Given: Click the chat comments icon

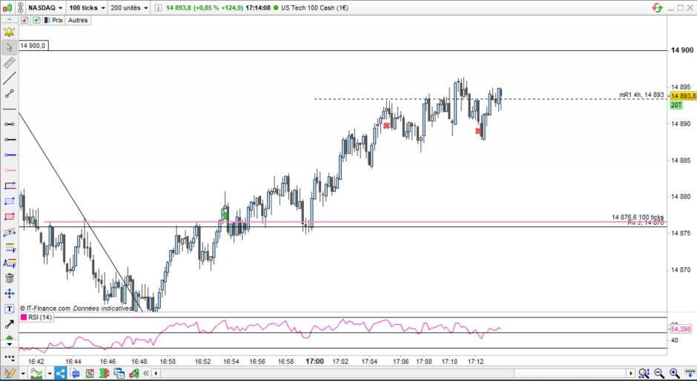Looking at the screenshot, I should click(75, 373).
